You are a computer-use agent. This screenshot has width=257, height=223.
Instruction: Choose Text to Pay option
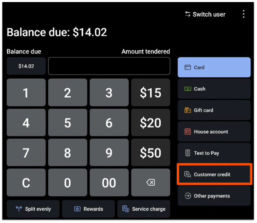click(214, 153)
